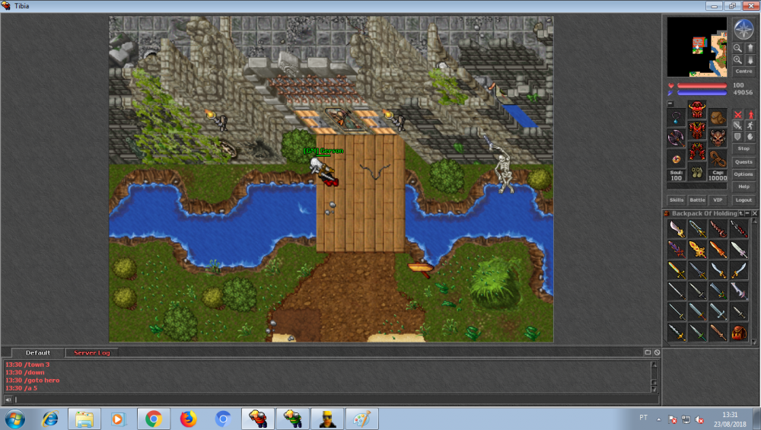Select the boots equipment slot
The width and height of the screenshot is (761, 430).
coord(697,172)
